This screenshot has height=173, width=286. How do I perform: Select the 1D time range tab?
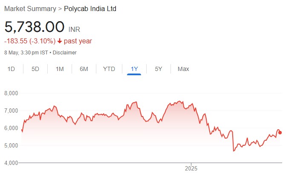(12, 69)
